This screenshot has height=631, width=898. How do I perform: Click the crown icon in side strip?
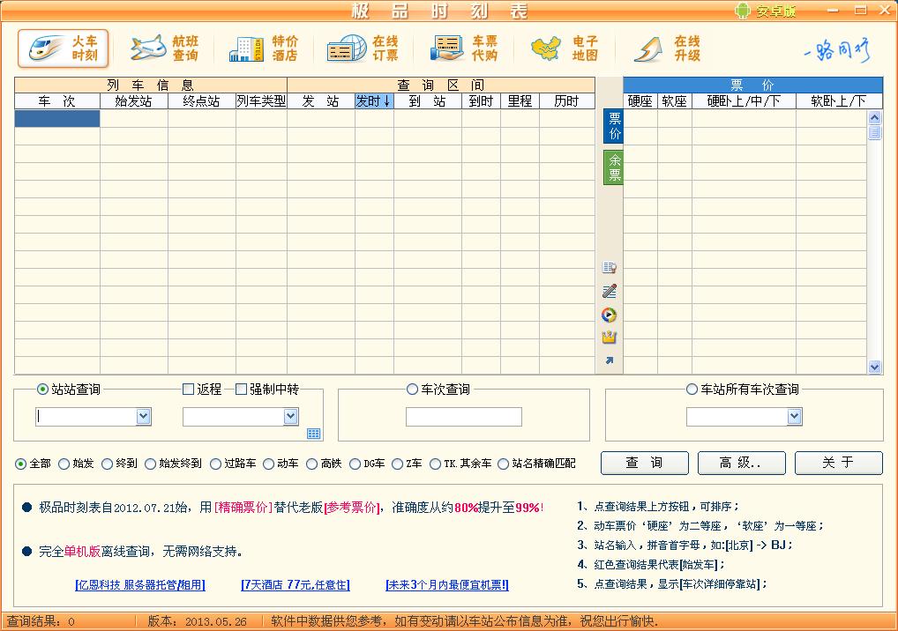pyautogui.click(x=609, y=337)
